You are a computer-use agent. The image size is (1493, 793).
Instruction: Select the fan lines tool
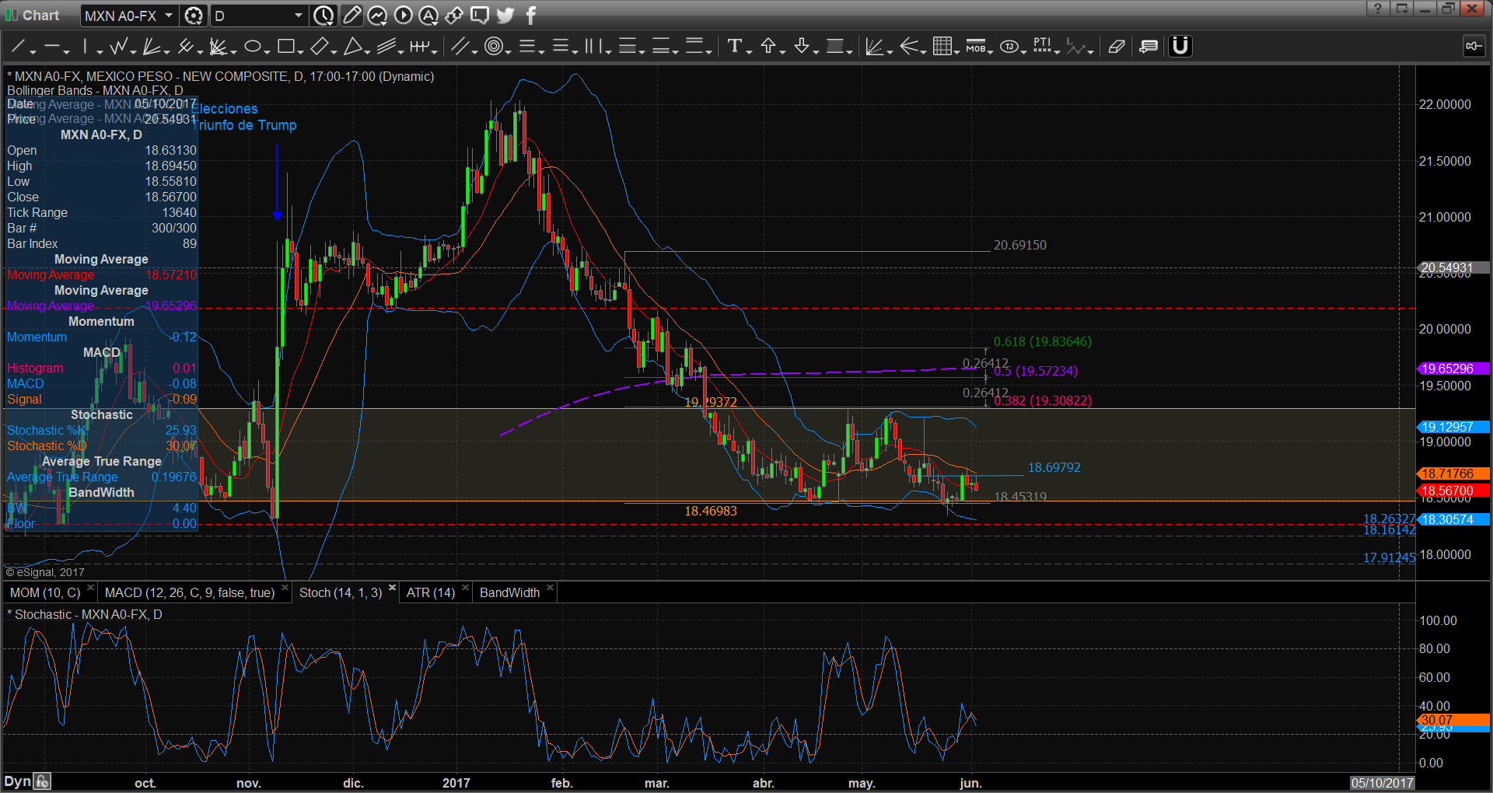coord(151,47)
